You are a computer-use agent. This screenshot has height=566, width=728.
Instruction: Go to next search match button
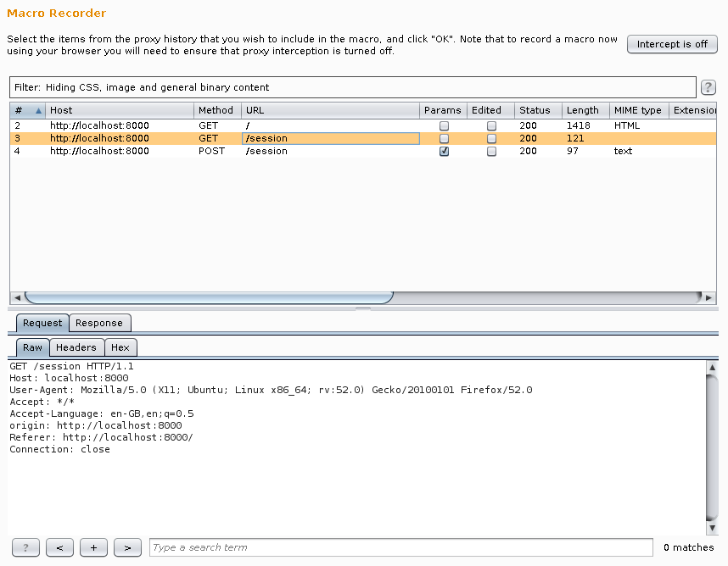click(x=127, y=547)
